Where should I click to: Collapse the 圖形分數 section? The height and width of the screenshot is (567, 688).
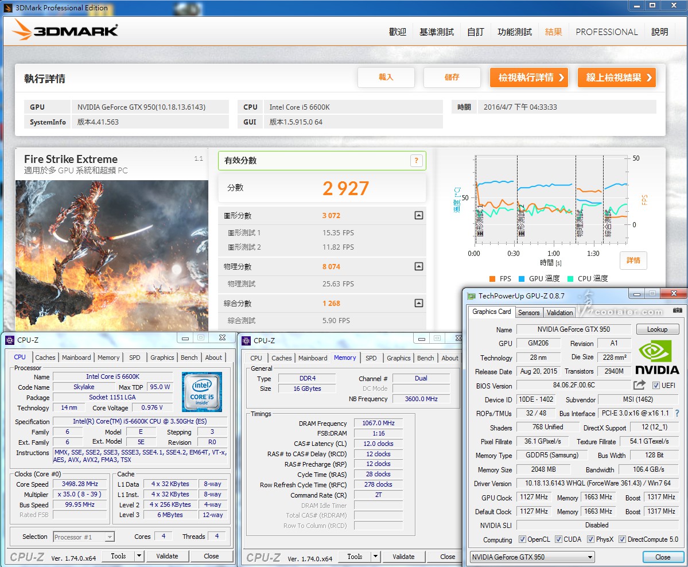click(x=418, y=215)
